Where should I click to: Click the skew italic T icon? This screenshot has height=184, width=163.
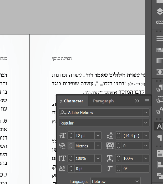pyautogui.click(x=110, y=169)
